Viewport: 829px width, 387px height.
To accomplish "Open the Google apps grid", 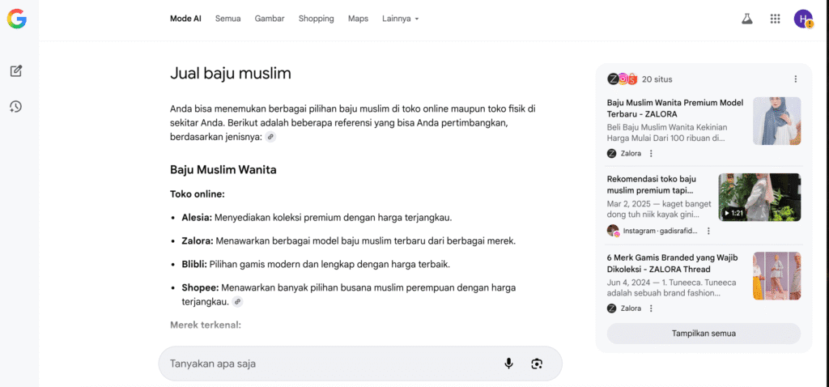I will point(775,19).
